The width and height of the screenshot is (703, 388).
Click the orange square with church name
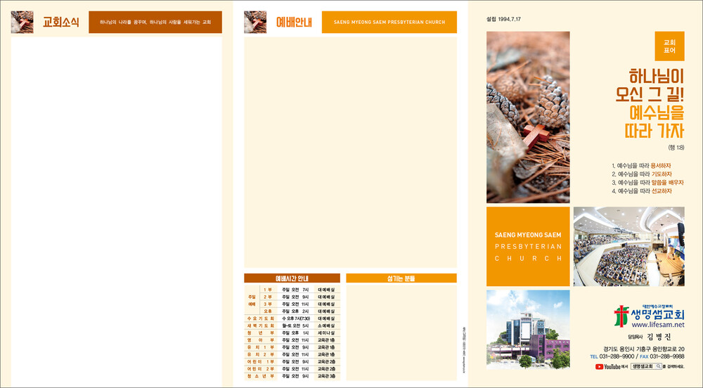pyautogui.click(x=528, y=246)
